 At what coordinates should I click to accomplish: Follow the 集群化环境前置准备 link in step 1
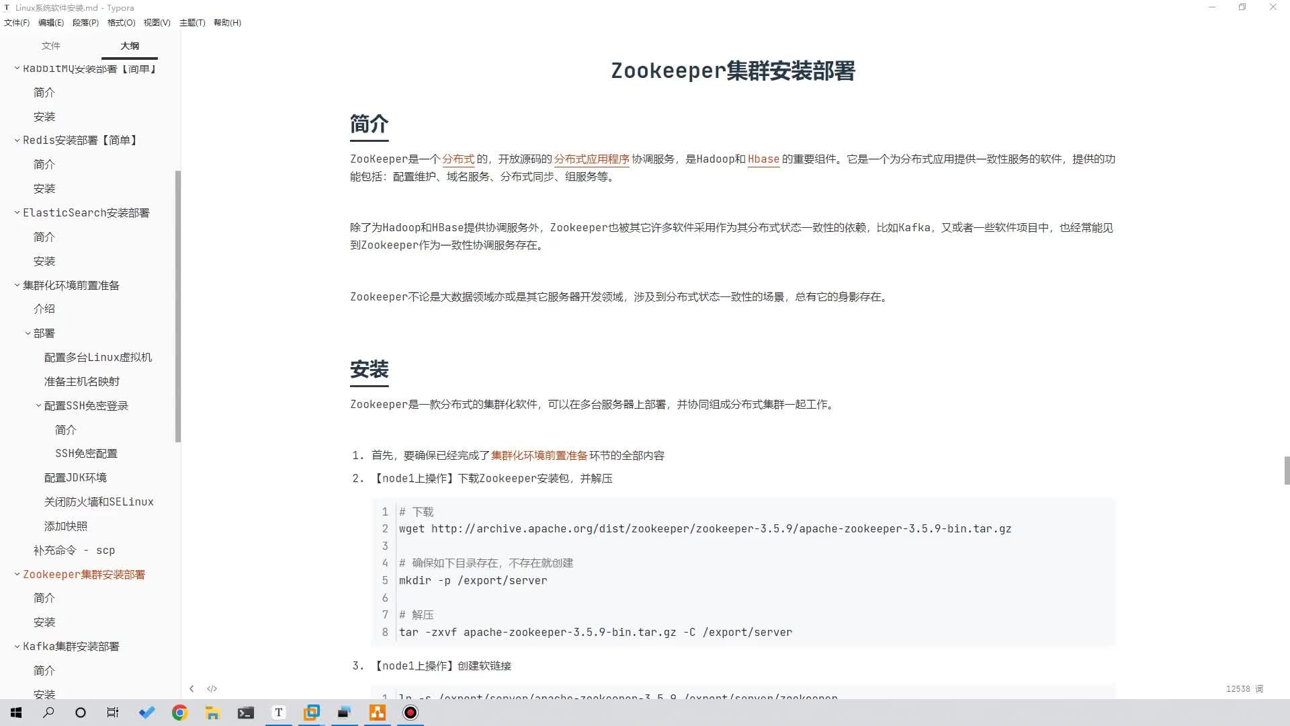coord(539,456)
